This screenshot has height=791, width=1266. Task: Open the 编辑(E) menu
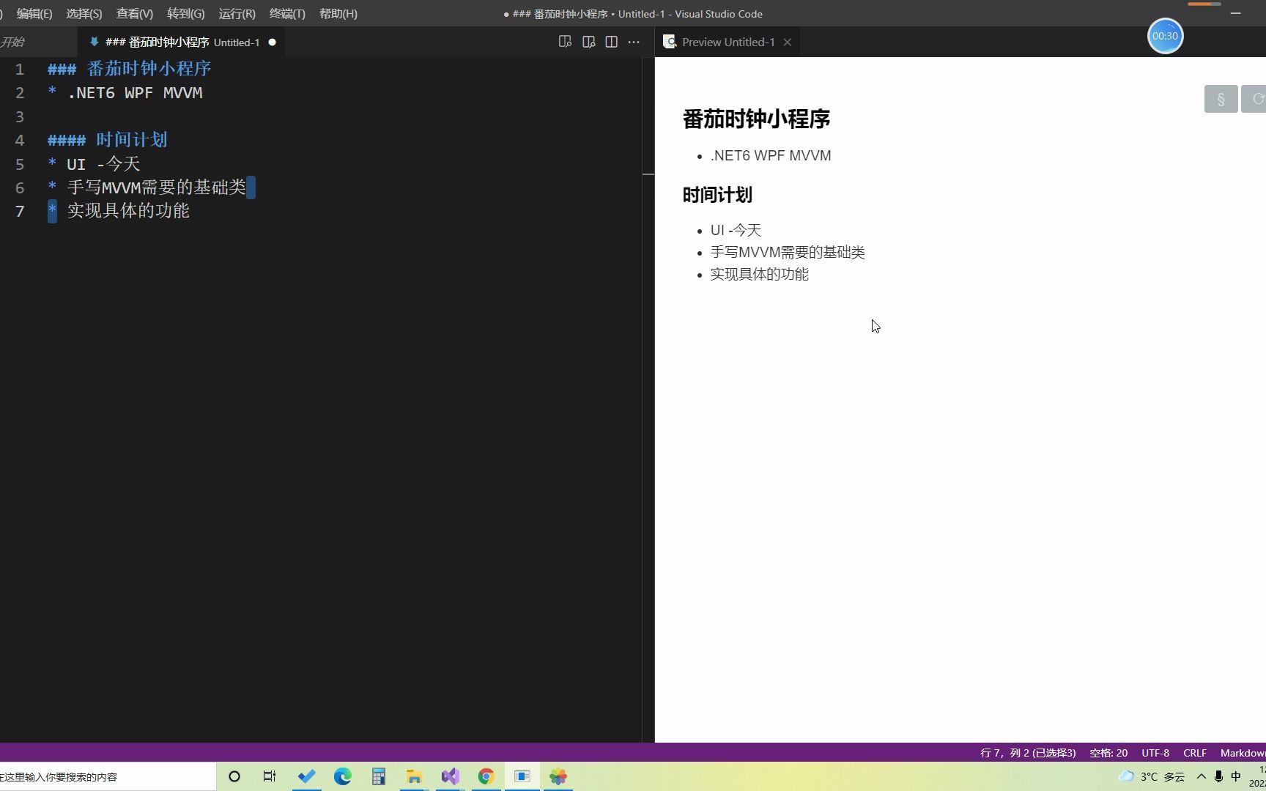coord(34,14)
